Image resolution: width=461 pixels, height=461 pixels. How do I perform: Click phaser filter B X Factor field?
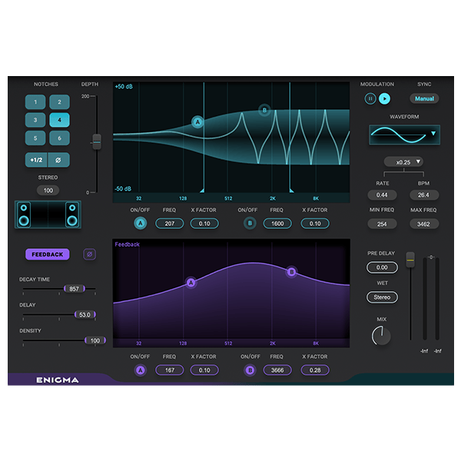[x=315, y=224]
